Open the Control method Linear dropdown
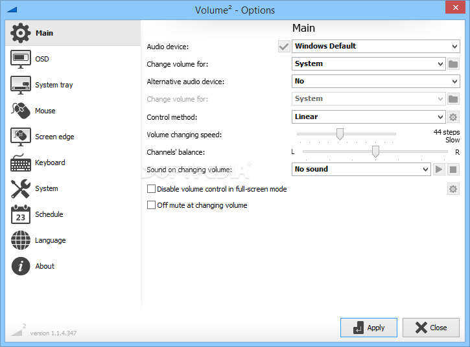This screenshot has height=347, width=470. [x=369, y=117]
